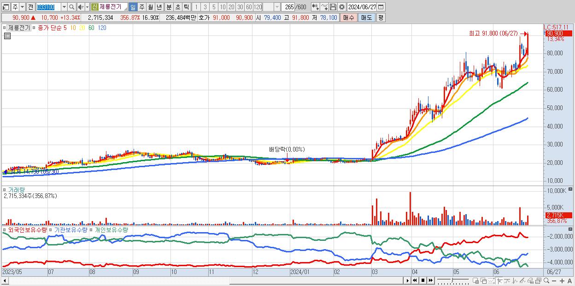Viewport: 575px width, 286px height.
Task: Click the 제룡전기 chart legend label
Action: [x=19, y=28]
